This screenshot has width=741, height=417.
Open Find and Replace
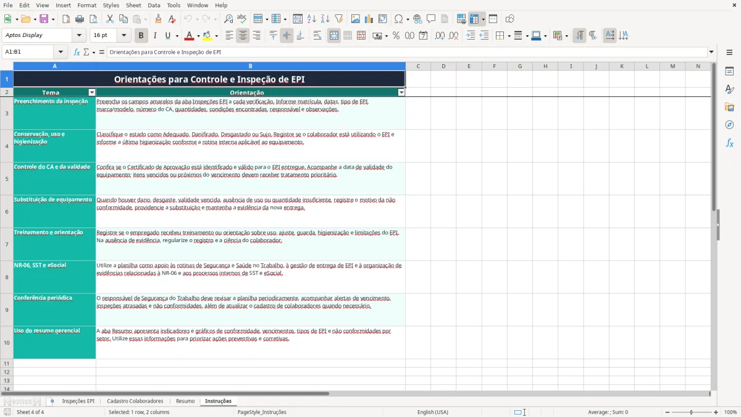[228, 19]
